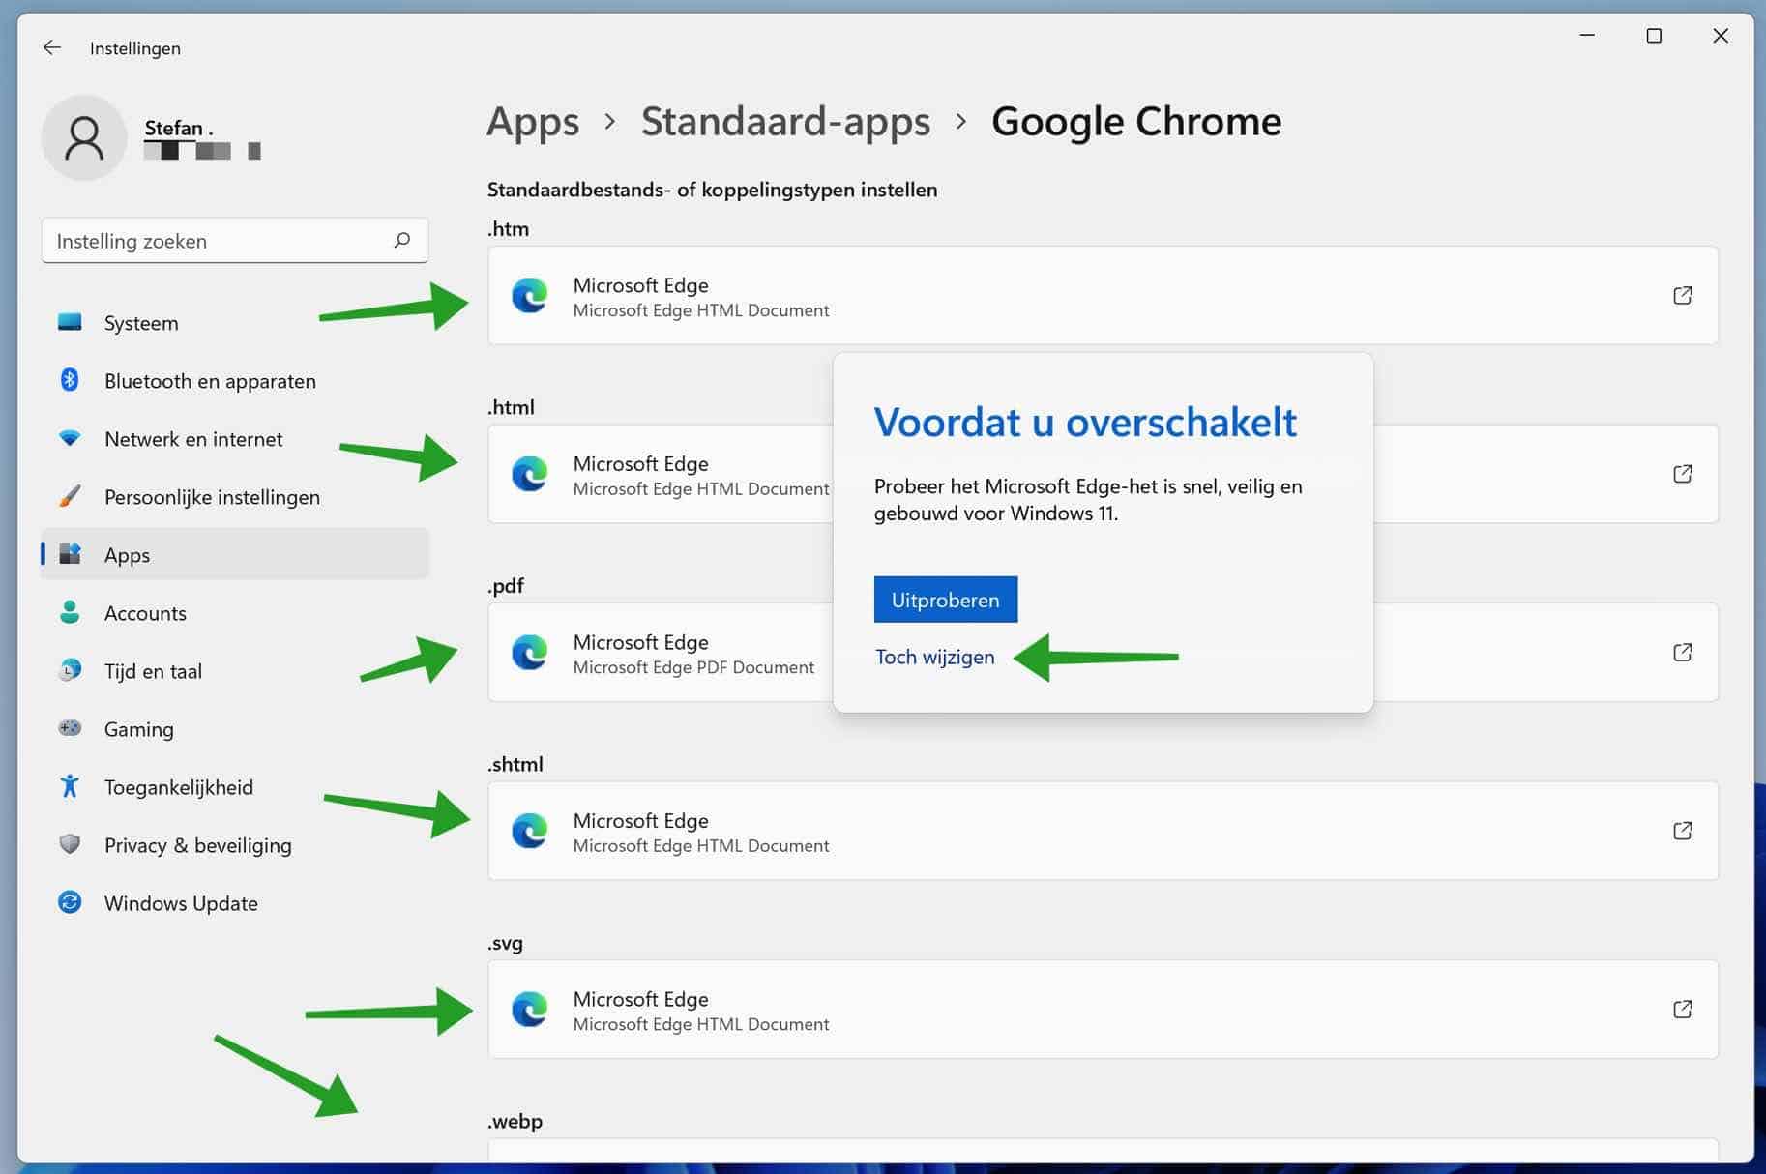Viewport: 1766px width, 1174px height.
Task: Click the Systeem sidebar icon
Action: pos(69,322)
